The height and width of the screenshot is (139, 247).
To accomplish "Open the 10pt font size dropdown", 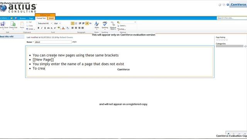I will (x=57, y=23).
